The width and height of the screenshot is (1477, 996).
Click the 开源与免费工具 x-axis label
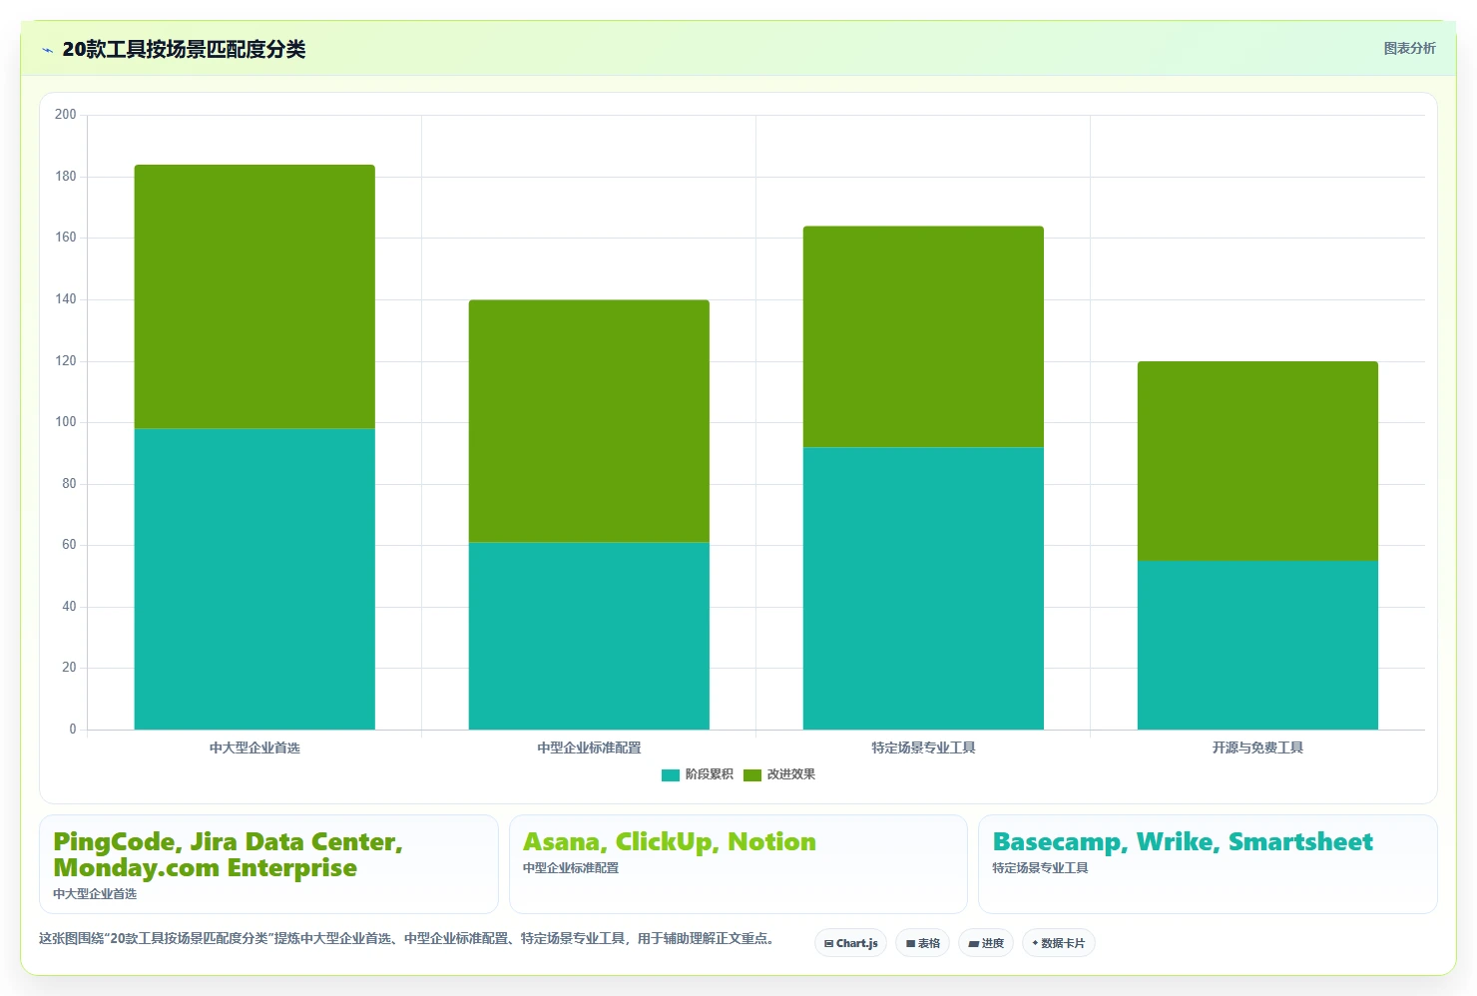click(1257, 747)
